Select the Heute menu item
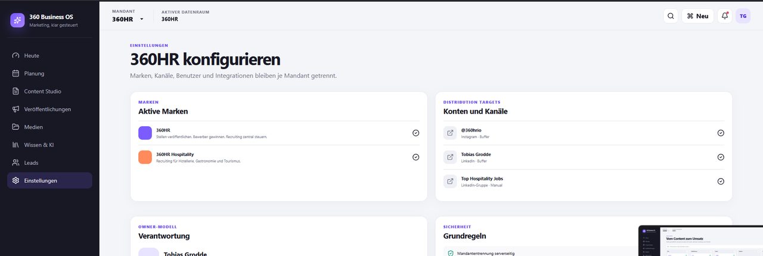 click(49, 56)
